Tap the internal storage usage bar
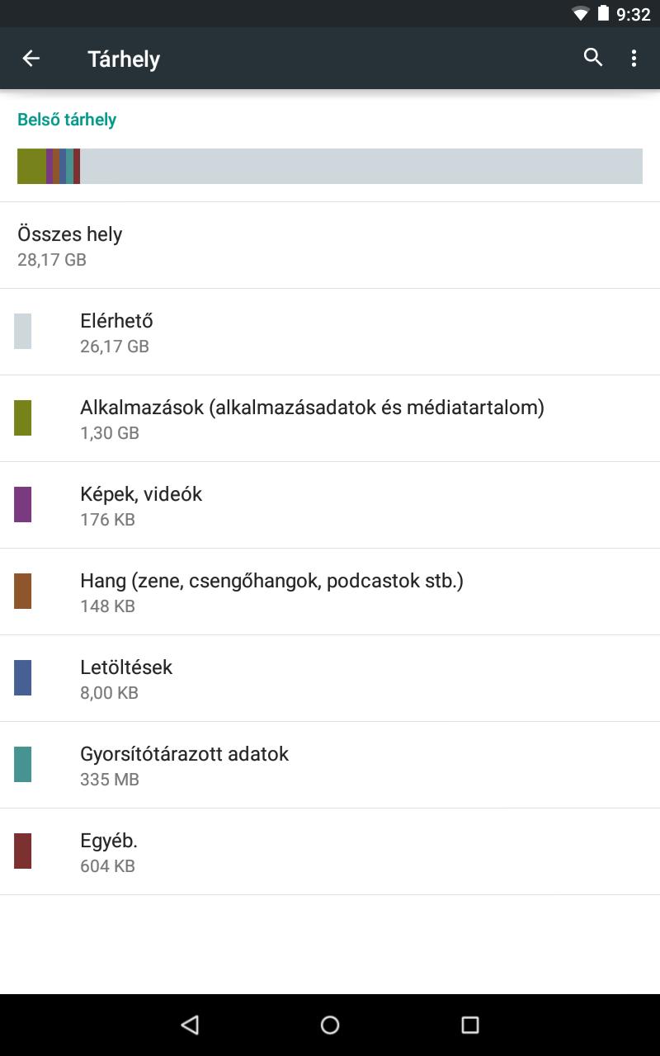The width and height of the screenshot is (660, 1056). [330, 166]
